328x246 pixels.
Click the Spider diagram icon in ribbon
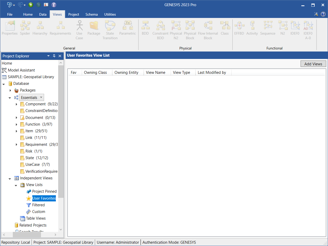[25, 26]
